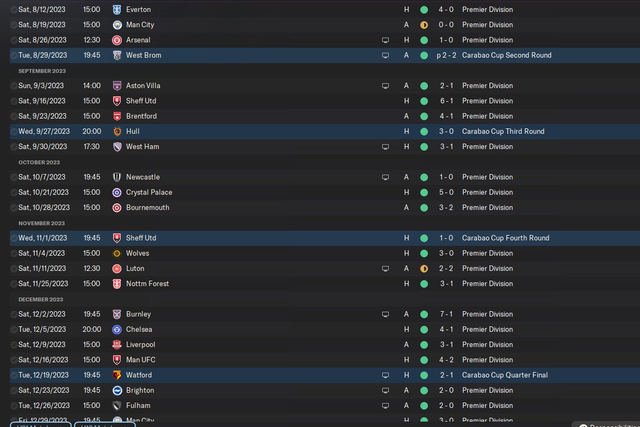Open the Watford badge icon
640x427 pixels.
coord(117,375)
